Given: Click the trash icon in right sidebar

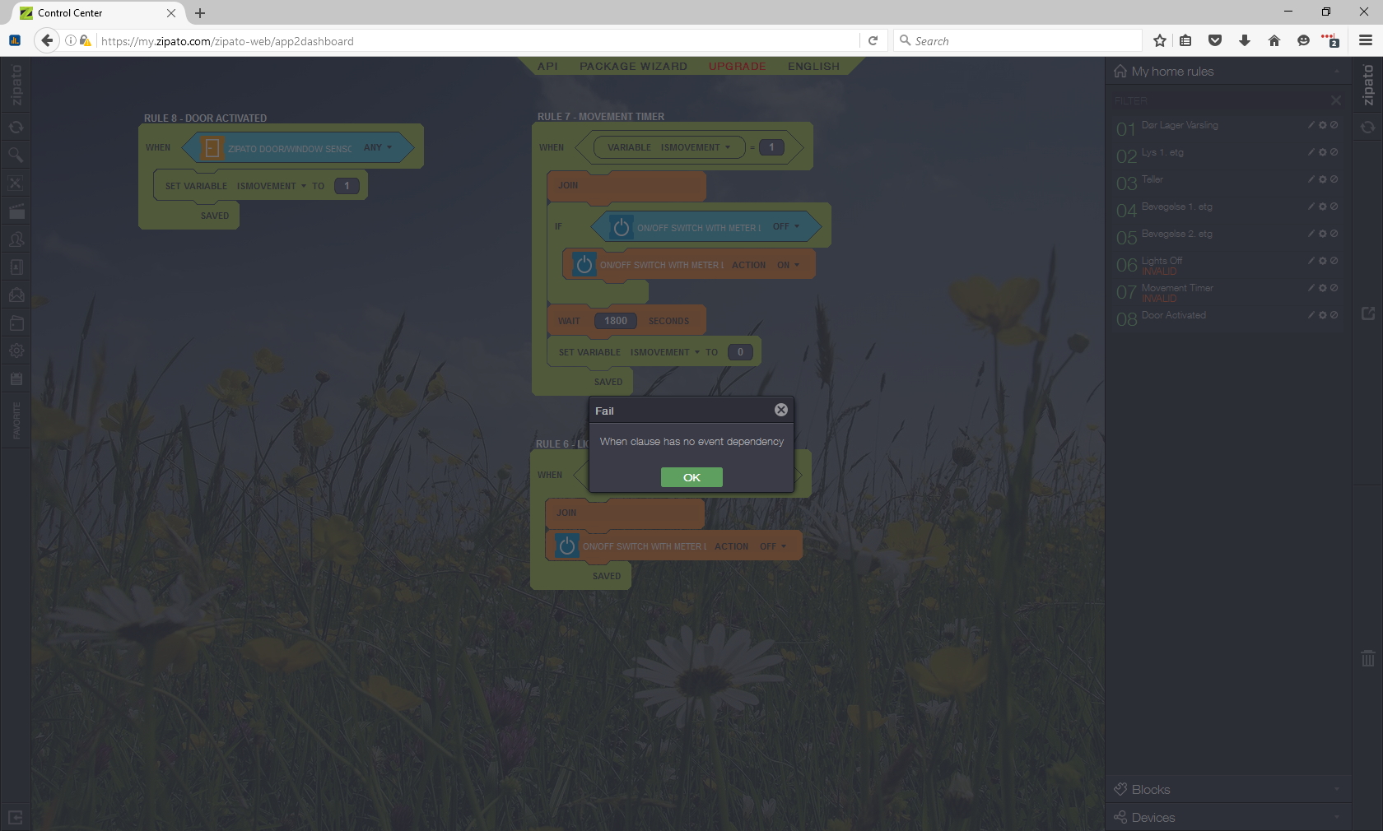Looking at the screenshot, I should pos(1368,658).
